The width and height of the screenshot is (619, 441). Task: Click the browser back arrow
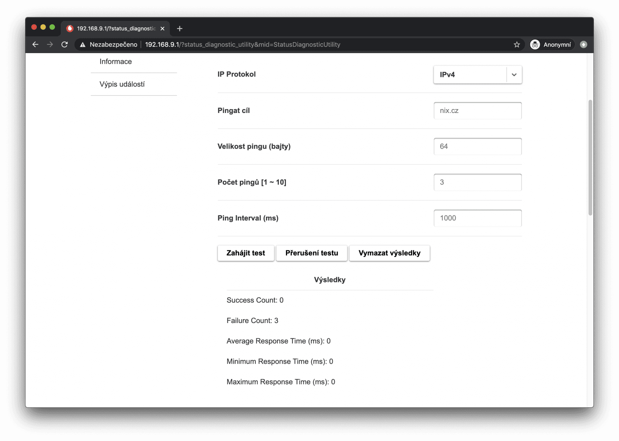[x=35, y=44]
